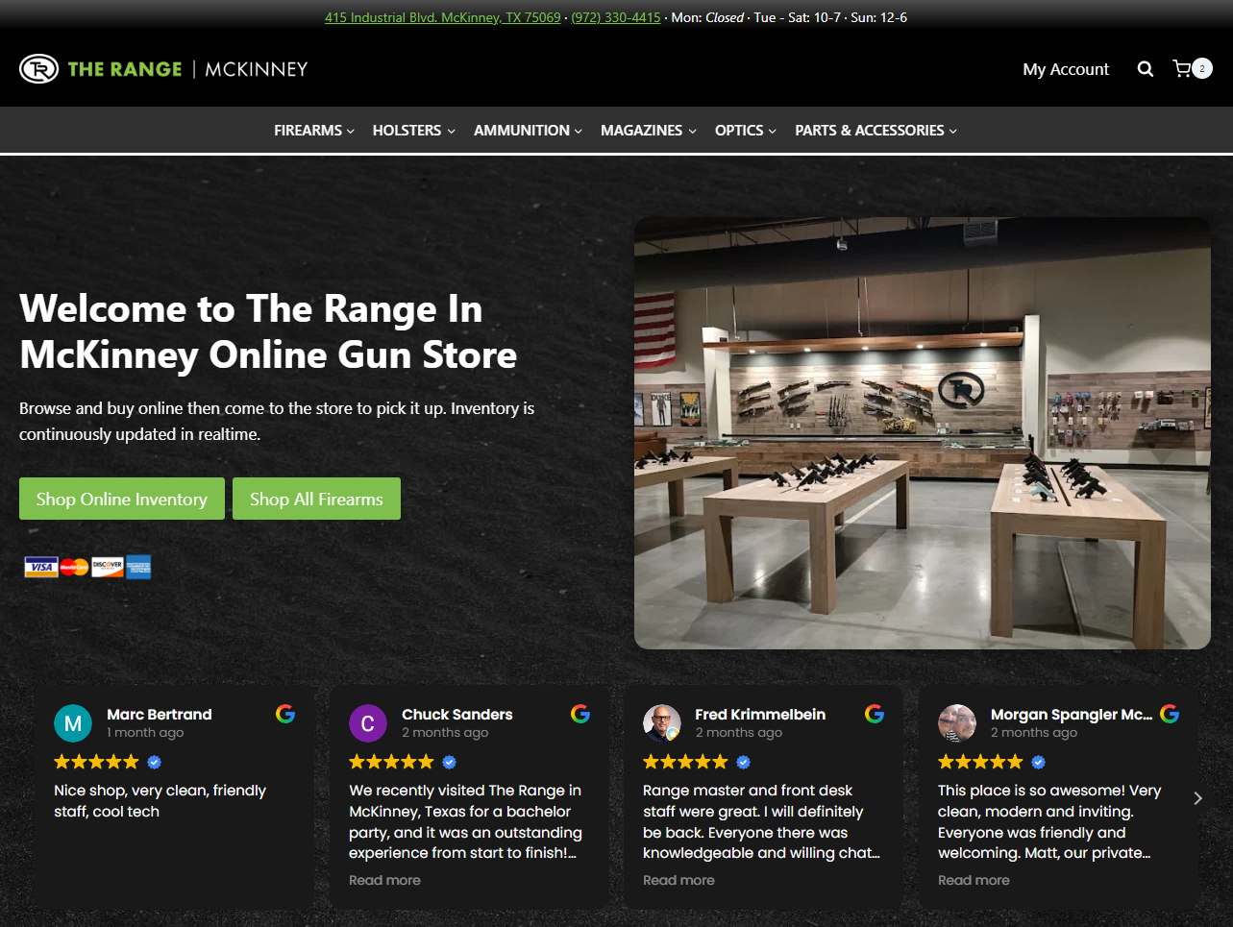
Task: Open the search magnifier icon
Action: coord(1146,69)
